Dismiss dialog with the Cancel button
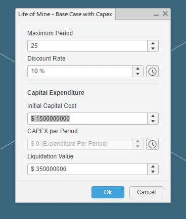This screenshot has height=219, width=186. (x=146, y=192)
